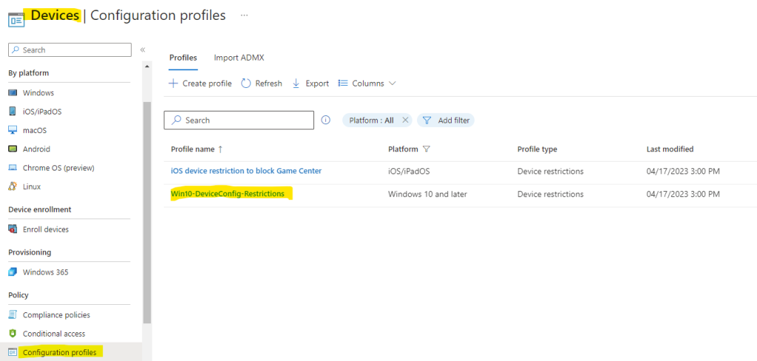This screenshot has width=757, height=361.
Task: Click the Platform column header
Action: pos(403,149)
